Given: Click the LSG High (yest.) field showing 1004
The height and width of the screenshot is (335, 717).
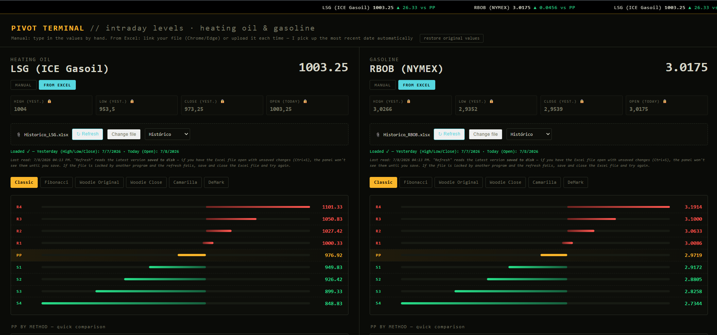Looking at the screenshot, I should 51,105.
